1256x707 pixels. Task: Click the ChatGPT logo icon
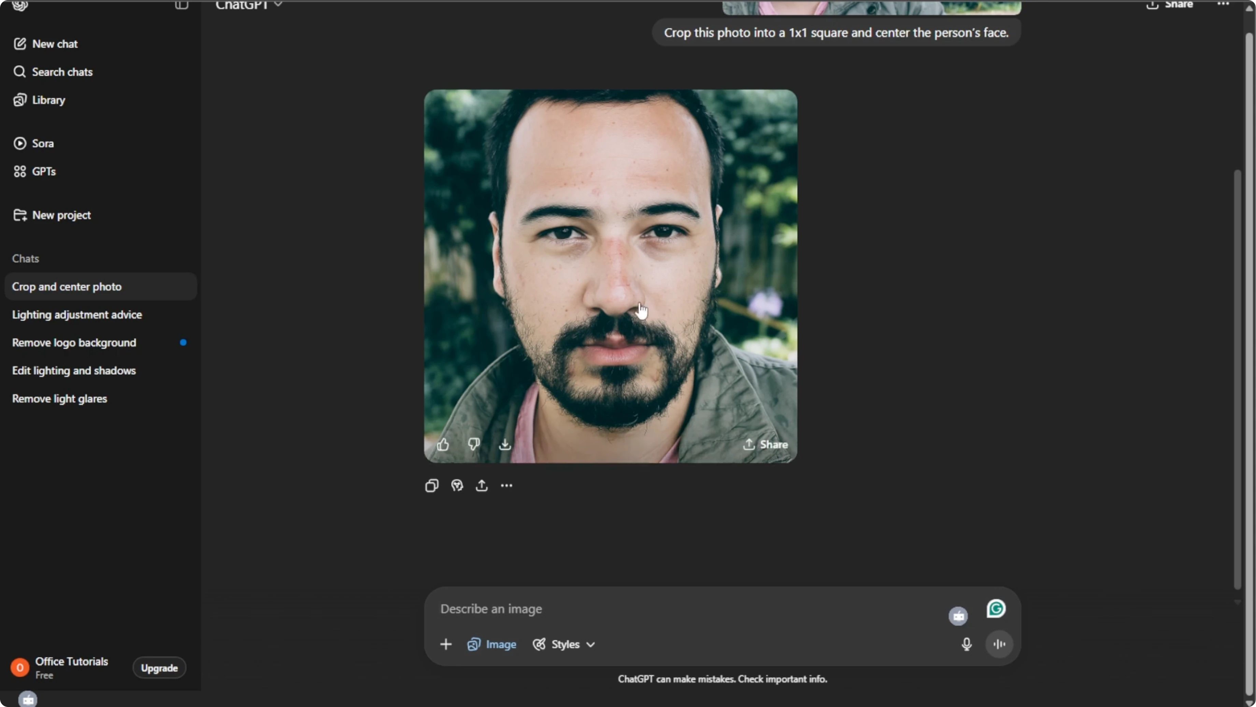click(20, 5)
